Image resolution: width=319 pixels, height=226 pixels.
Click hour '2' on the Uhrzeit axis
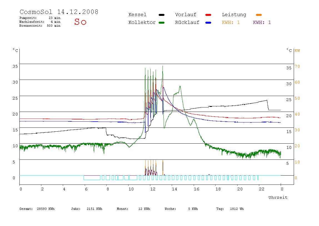[42, 189]
